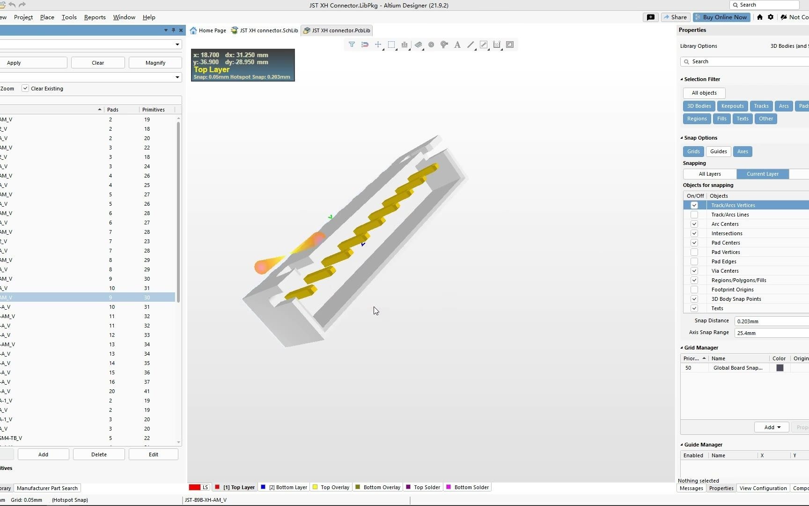Click the Delete footprint button
This screenshot has height=506, width=809.
pyautogui.click(x=99, y=454)
